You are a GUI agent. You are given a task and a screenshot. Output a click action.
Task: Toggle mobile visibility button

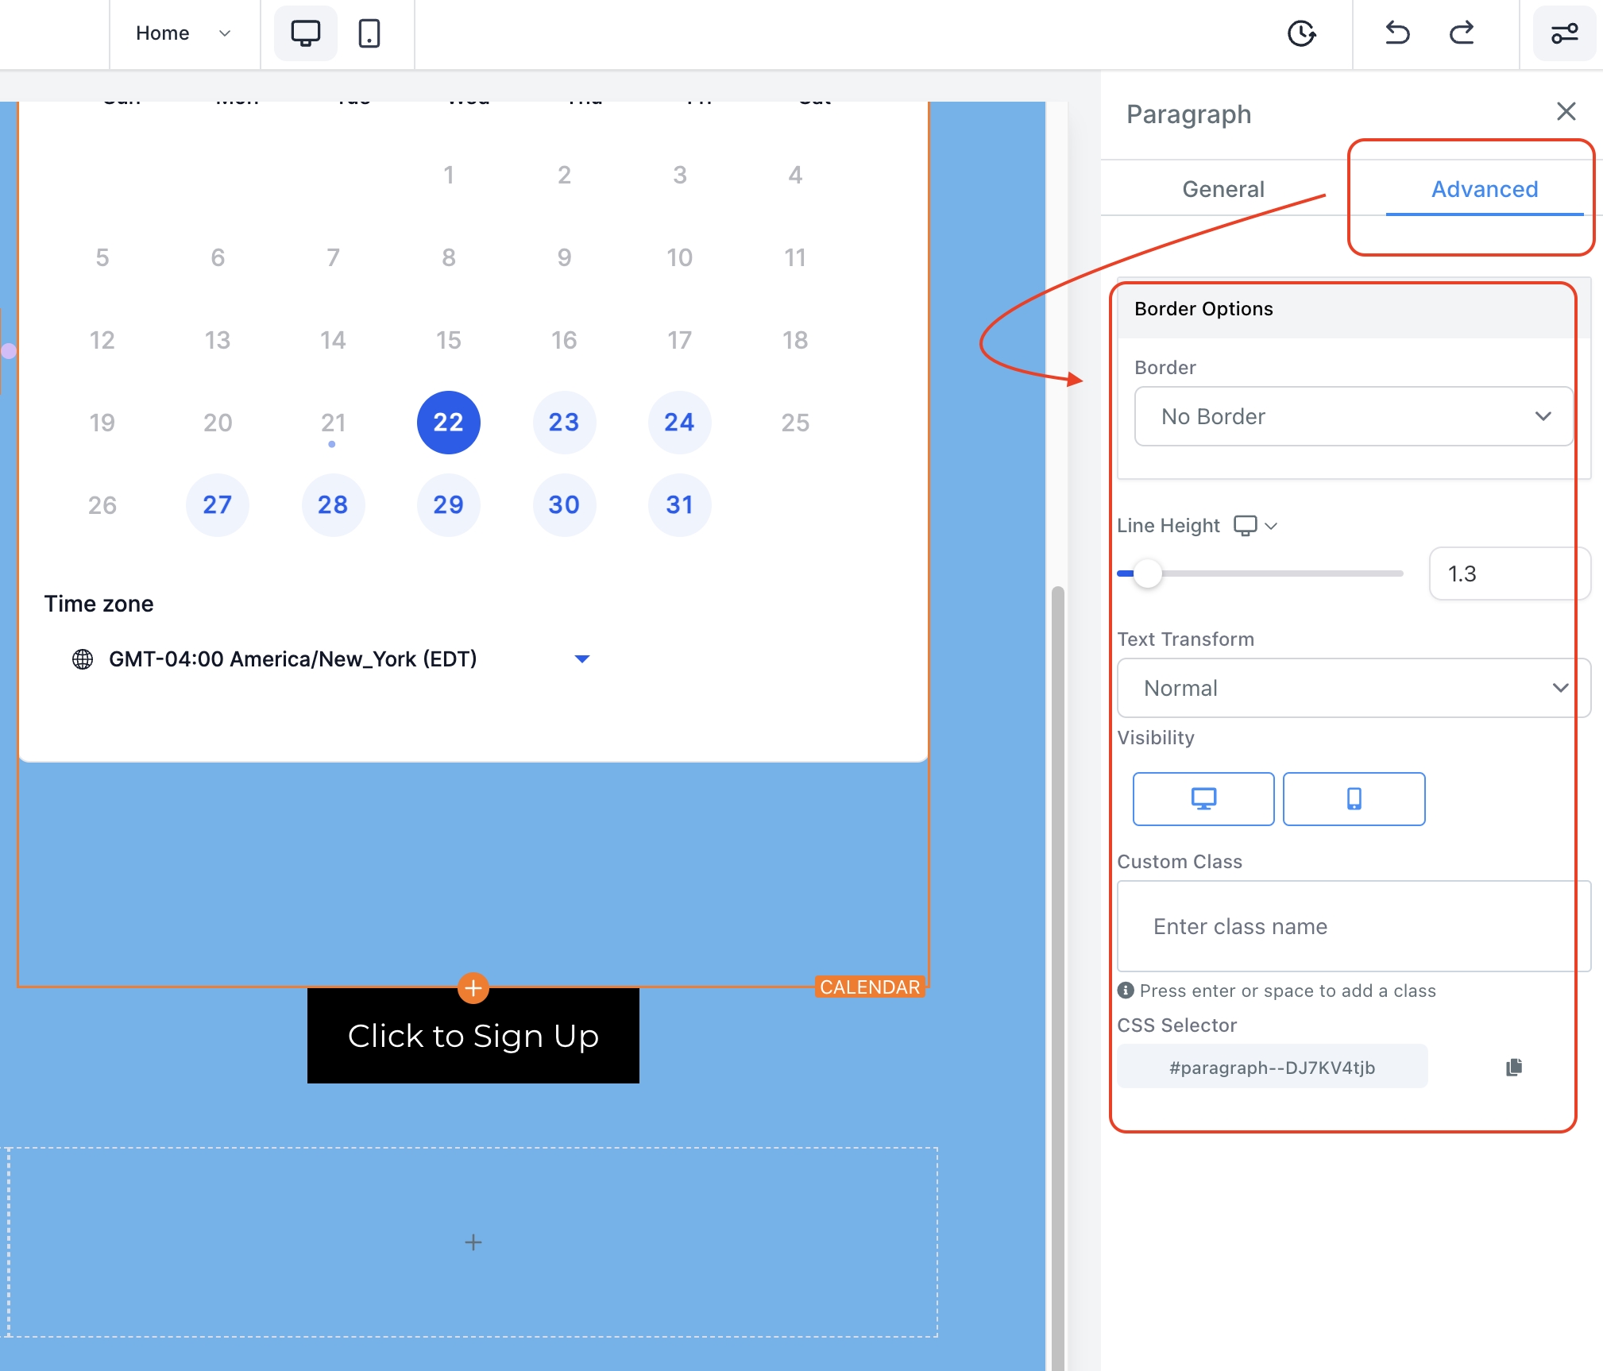click(1354, 798)
